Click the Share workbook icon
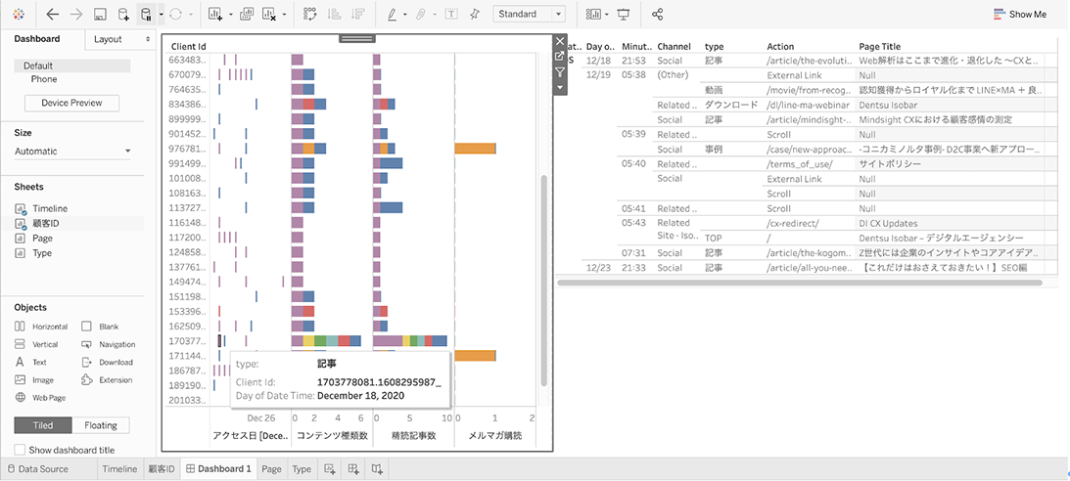This screenshot has width=1070, height=481. pyautogui.click(x=657, y=15)
